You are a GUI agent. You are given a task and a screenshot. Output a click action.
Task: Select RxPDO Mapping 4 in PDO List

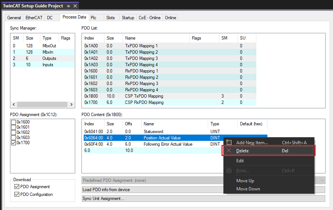tap(170, 90)
